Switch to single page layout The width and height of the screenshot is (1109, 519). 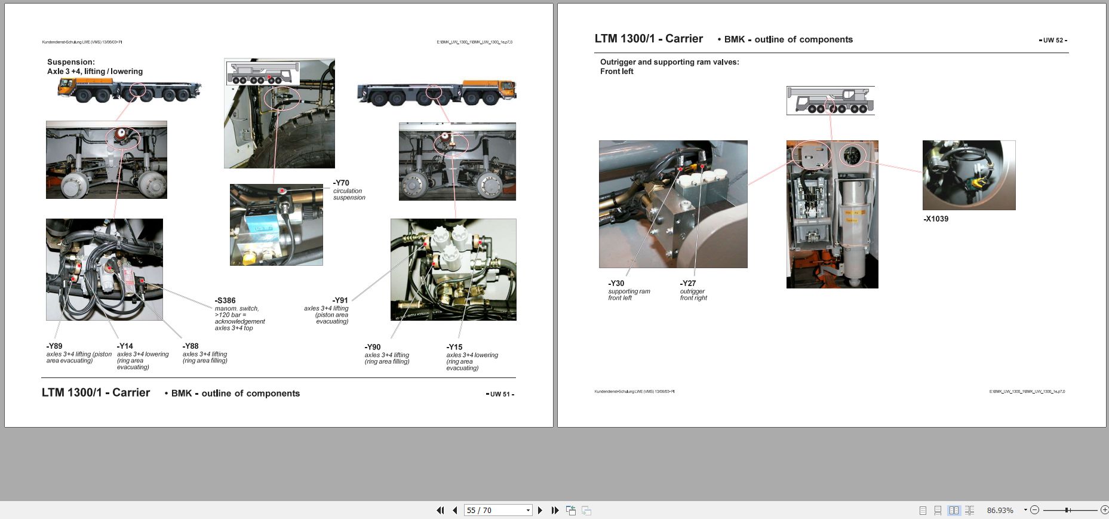923,511
